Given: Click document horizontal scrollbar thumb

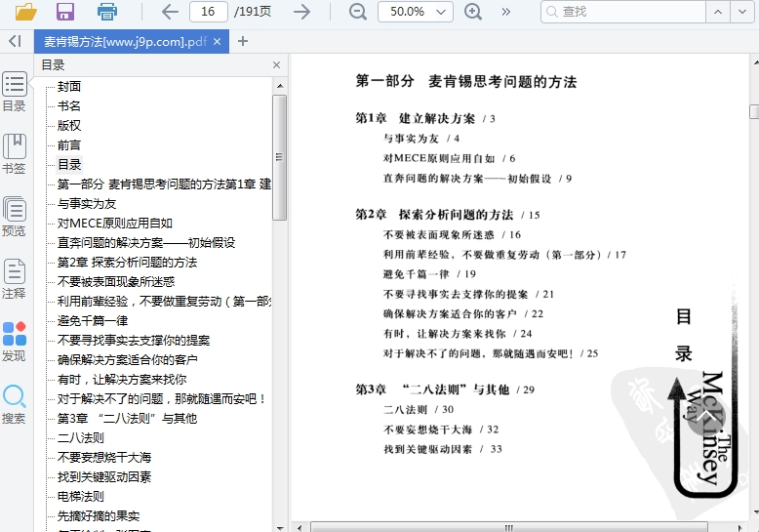Looking at the screenshot, I should 508,527.
